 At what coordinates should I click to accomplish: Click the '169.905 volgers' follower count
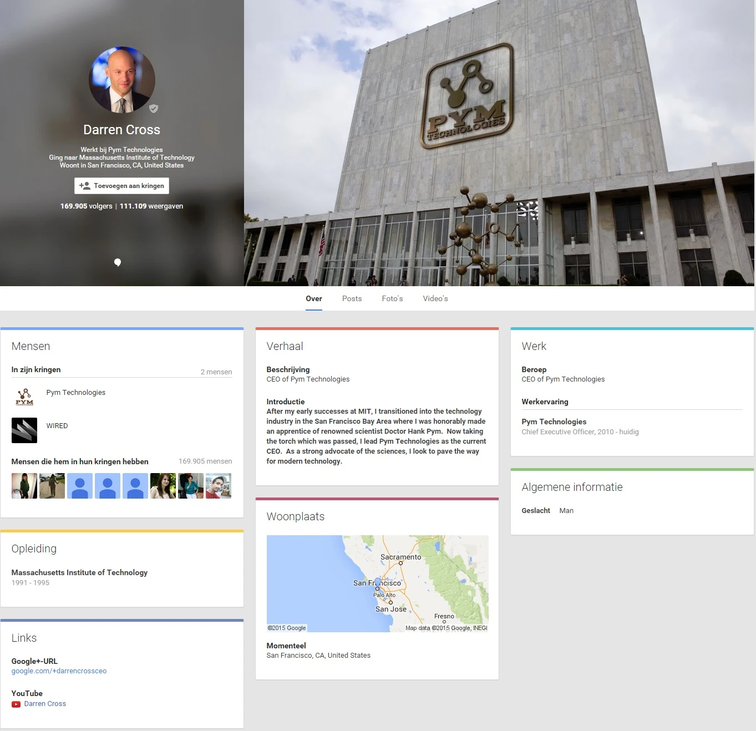tap(87, 206)
